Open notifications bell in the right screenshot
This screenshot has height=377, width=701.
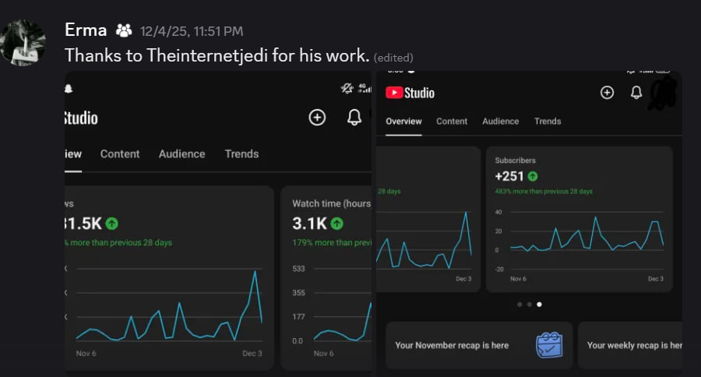pos(636,93)
